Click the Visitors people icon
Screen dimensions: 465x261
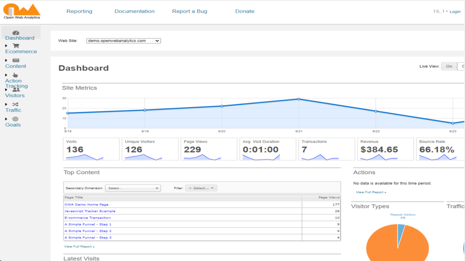(16, 89)
